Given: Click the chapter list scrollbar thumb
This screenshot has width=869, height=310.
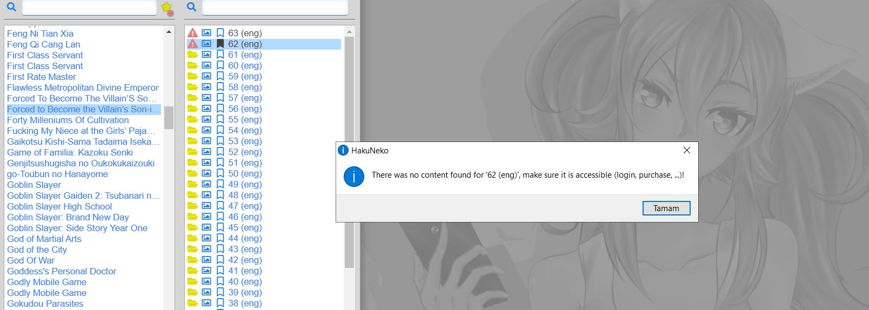Looking at the screenshot, I should click(x=349, y=152).
